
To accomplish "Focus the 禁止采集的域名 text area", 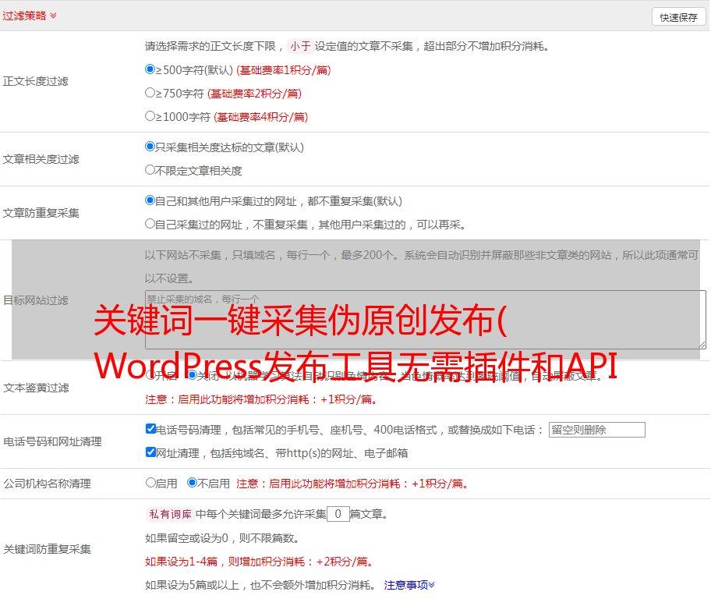I will click(x=426, y=320).
